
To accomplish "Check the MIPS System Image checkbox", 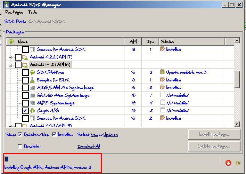I will tap(25, 103).
